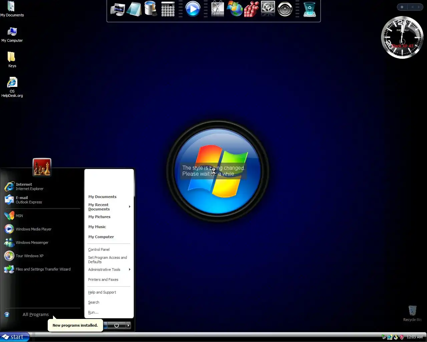Open the red cubes registry icon in dock
Screen dimensions: 427x342
coord(251,9)
